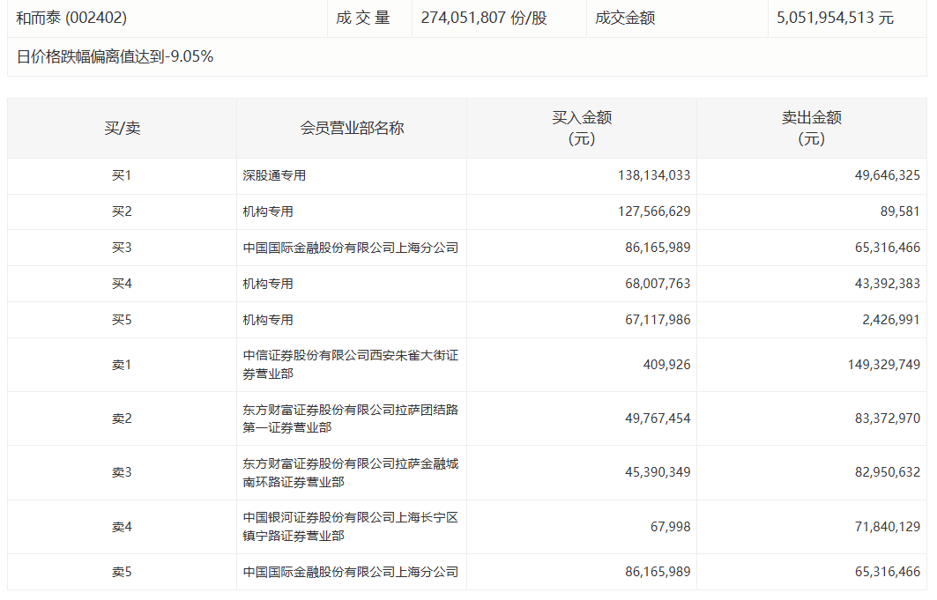
Task: Select 机构专用 in the 买2 row
Action: [268, 211]
